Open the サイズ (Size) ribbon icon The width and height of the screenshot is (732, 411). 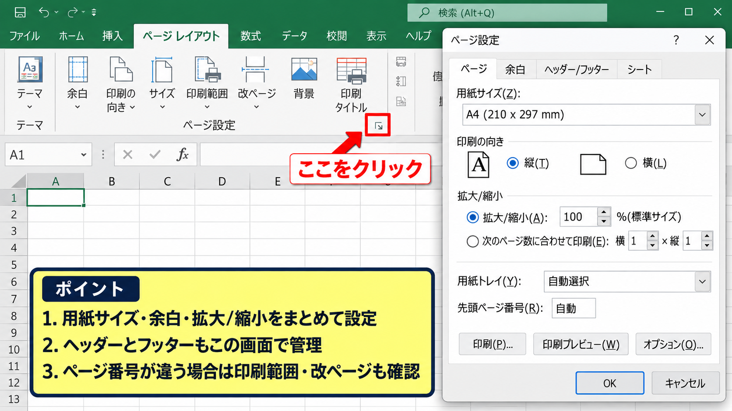[162, 70]
